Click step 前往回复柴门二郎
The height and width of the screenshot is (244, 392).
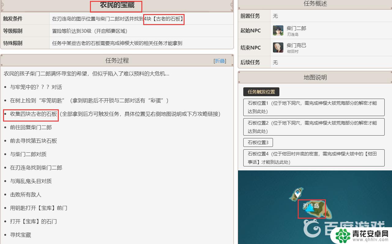(x=31, y=127)
